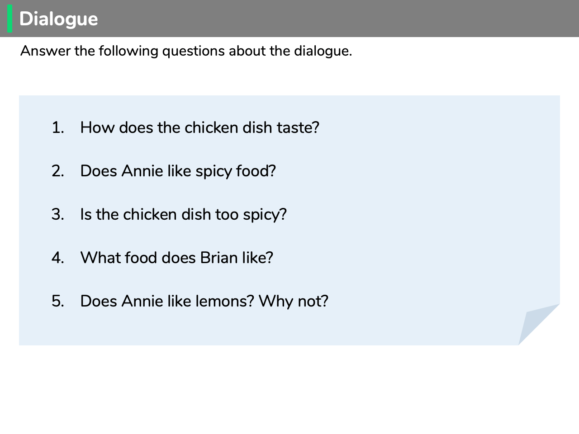The height and width of the screenshot is (434, 579).
Task: Click the number 3 list marker
Action: pos(58,214)
